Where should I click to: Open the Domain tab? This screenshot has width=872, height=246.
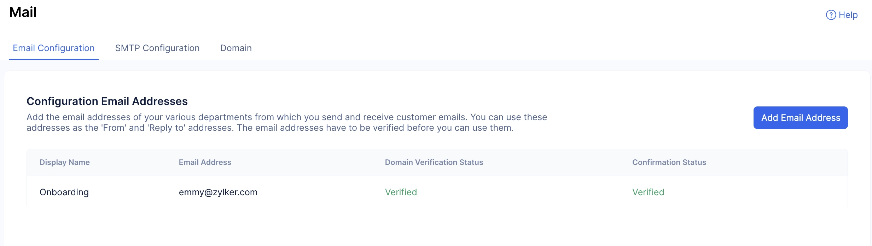click(x=236, y=48)
